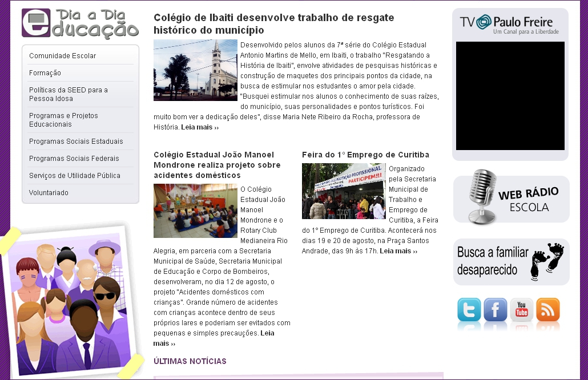
Task: Choose Serviços de Utilidade Pública
Action: 75,176
